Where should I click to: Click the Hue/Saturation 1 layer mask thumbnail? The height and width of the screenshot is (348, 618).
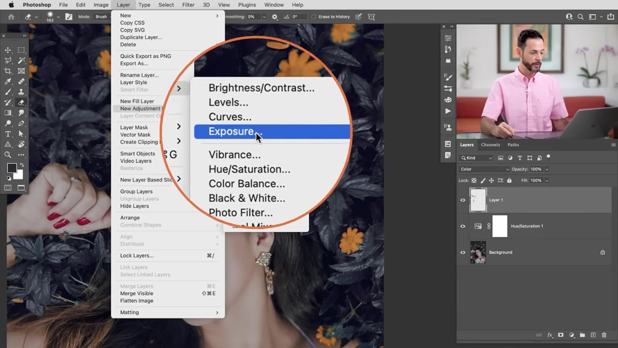click(500, 226)
